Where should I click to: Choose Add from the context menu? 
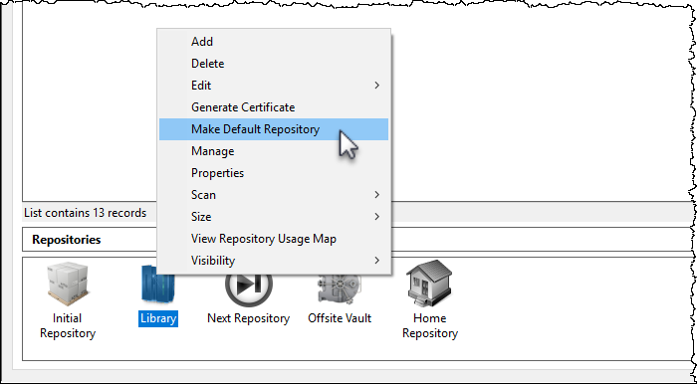(x=274, y=42)
